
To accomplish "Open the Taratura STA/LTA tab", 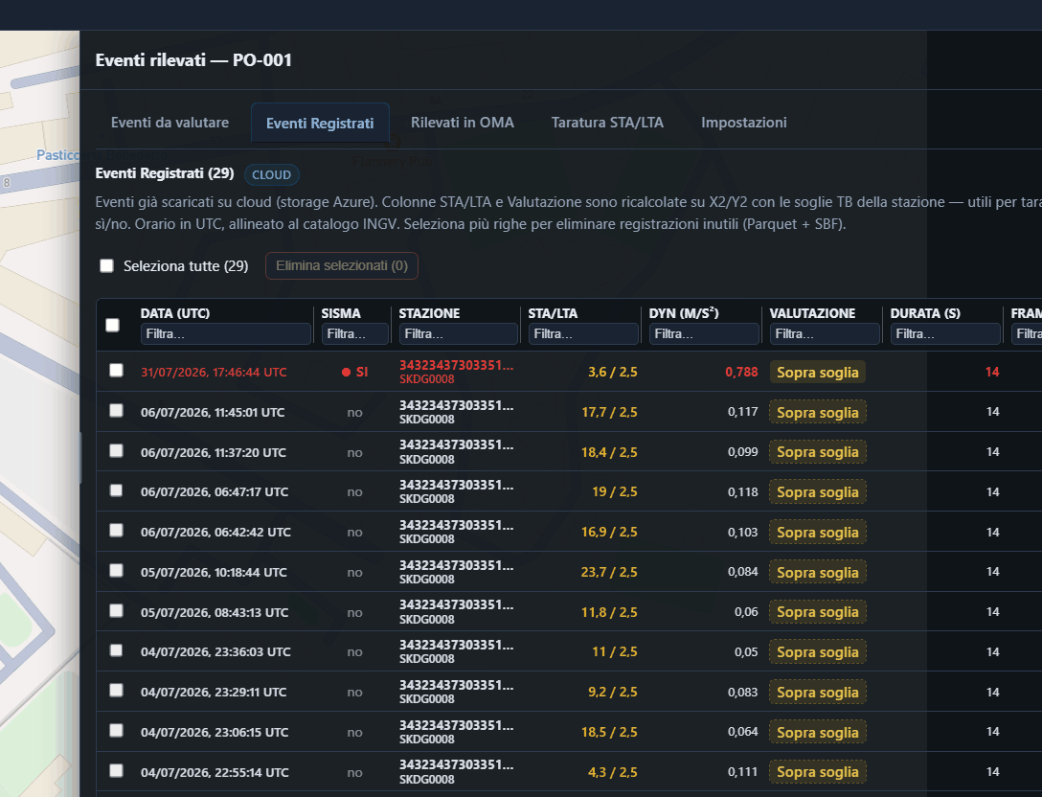I will pyautogui.click(x=607, y=123).
